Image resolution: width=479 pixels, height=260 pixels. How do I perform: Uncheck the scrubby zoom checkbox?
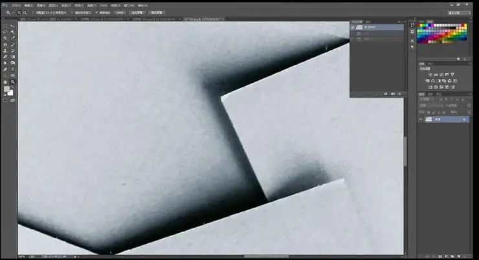click(96, 12)
